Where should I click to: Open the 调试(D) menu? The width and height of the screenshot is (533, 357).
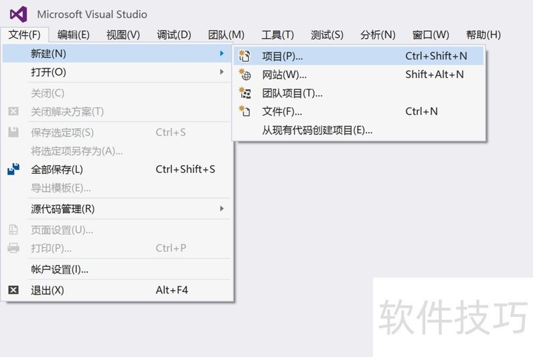click(x=174, y=35)
